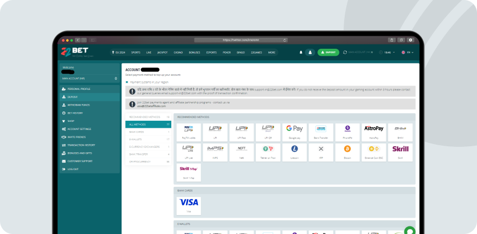Screen dimensions: 477x234
Task: Select the Skrill payment tile
Action: point(401,152)
